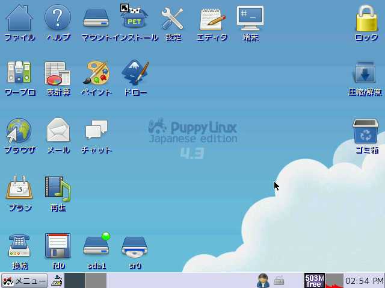Open the ヘルプ help icon
The width and height of the screenshot is (385, 288).
point(58,18)
